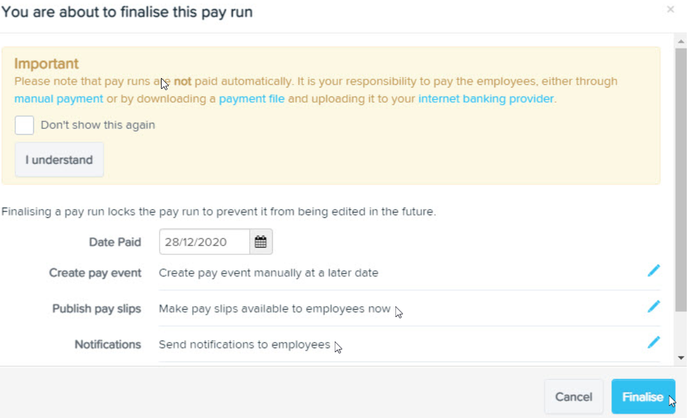This screenshot has width=688, height=418.
Task: Click the I understand button
Action: [59, 160]
